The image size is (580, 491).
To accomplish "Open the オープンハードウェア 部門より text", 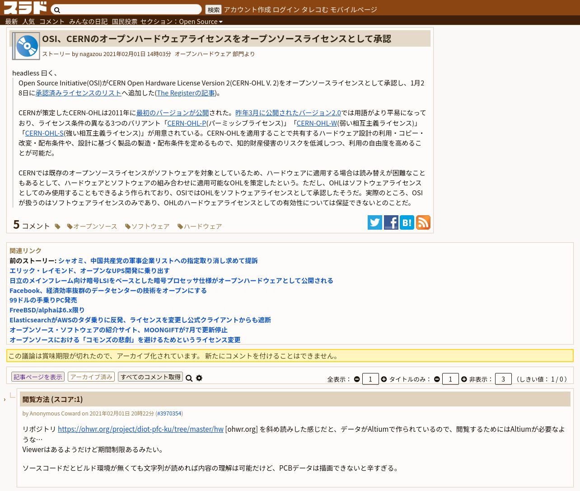I will 215,54.
